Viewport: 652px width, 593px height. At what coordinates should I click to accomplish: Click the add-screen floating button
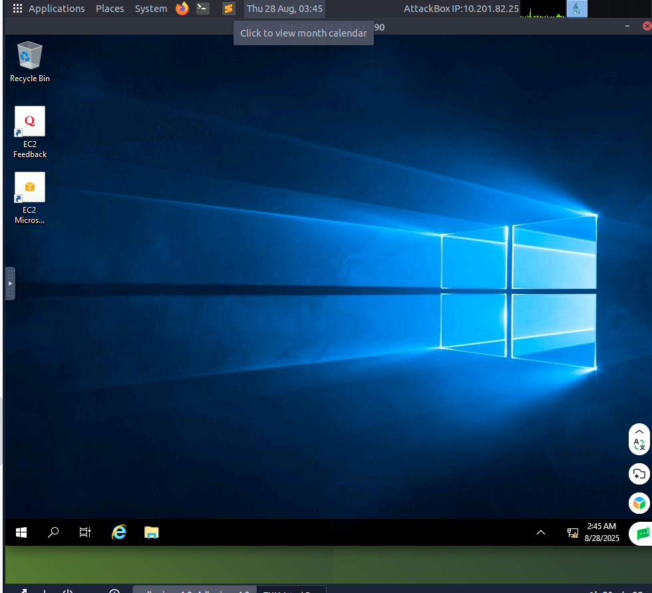639,474
